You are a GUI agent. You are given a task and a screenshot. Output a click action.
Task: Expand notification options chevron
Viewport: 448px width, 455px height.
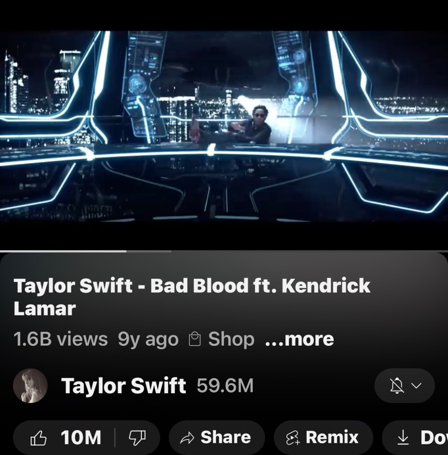pyautogui.click(x=416, y=386)
